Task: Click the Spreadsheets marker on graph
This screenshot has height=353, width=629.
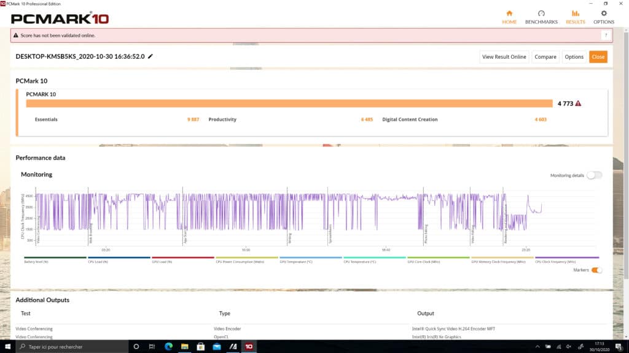Action: click(x=330, y=234)
